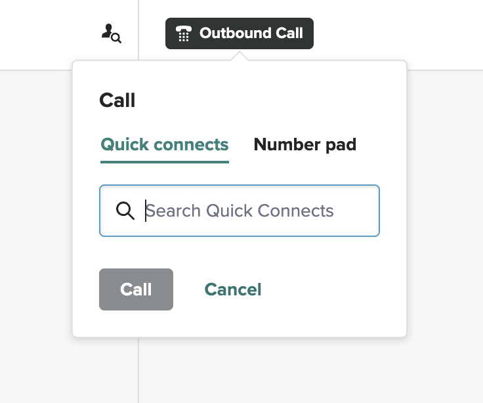The width and height of the screenshot is (483, 403).
Task: Click the Call heading in the popover
Action: point(117,100)
